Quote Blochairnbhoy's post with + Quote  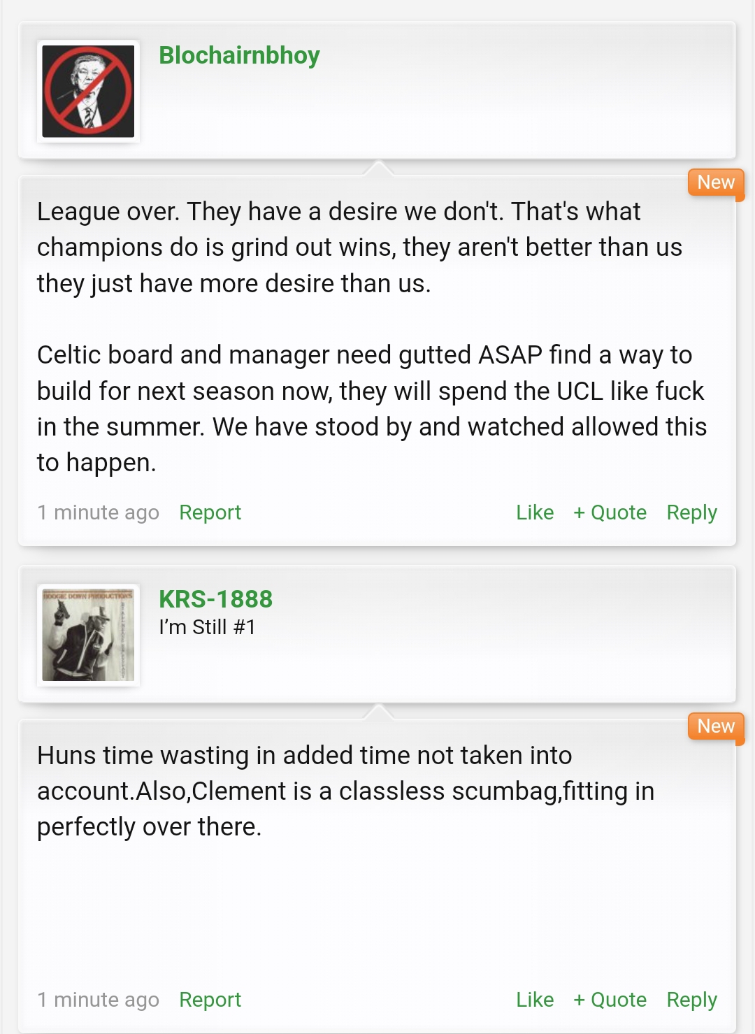pyautogui.click(x=610, y=512)
